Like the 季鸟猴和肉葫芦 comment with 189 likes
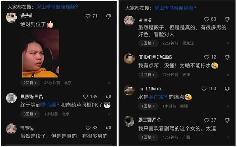 click(85, 97)
